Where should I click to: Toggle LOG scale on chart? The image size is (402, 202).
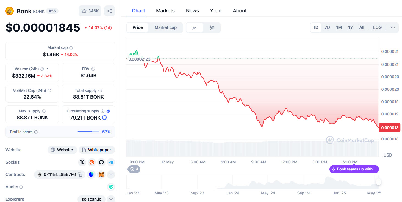[377, 27]
